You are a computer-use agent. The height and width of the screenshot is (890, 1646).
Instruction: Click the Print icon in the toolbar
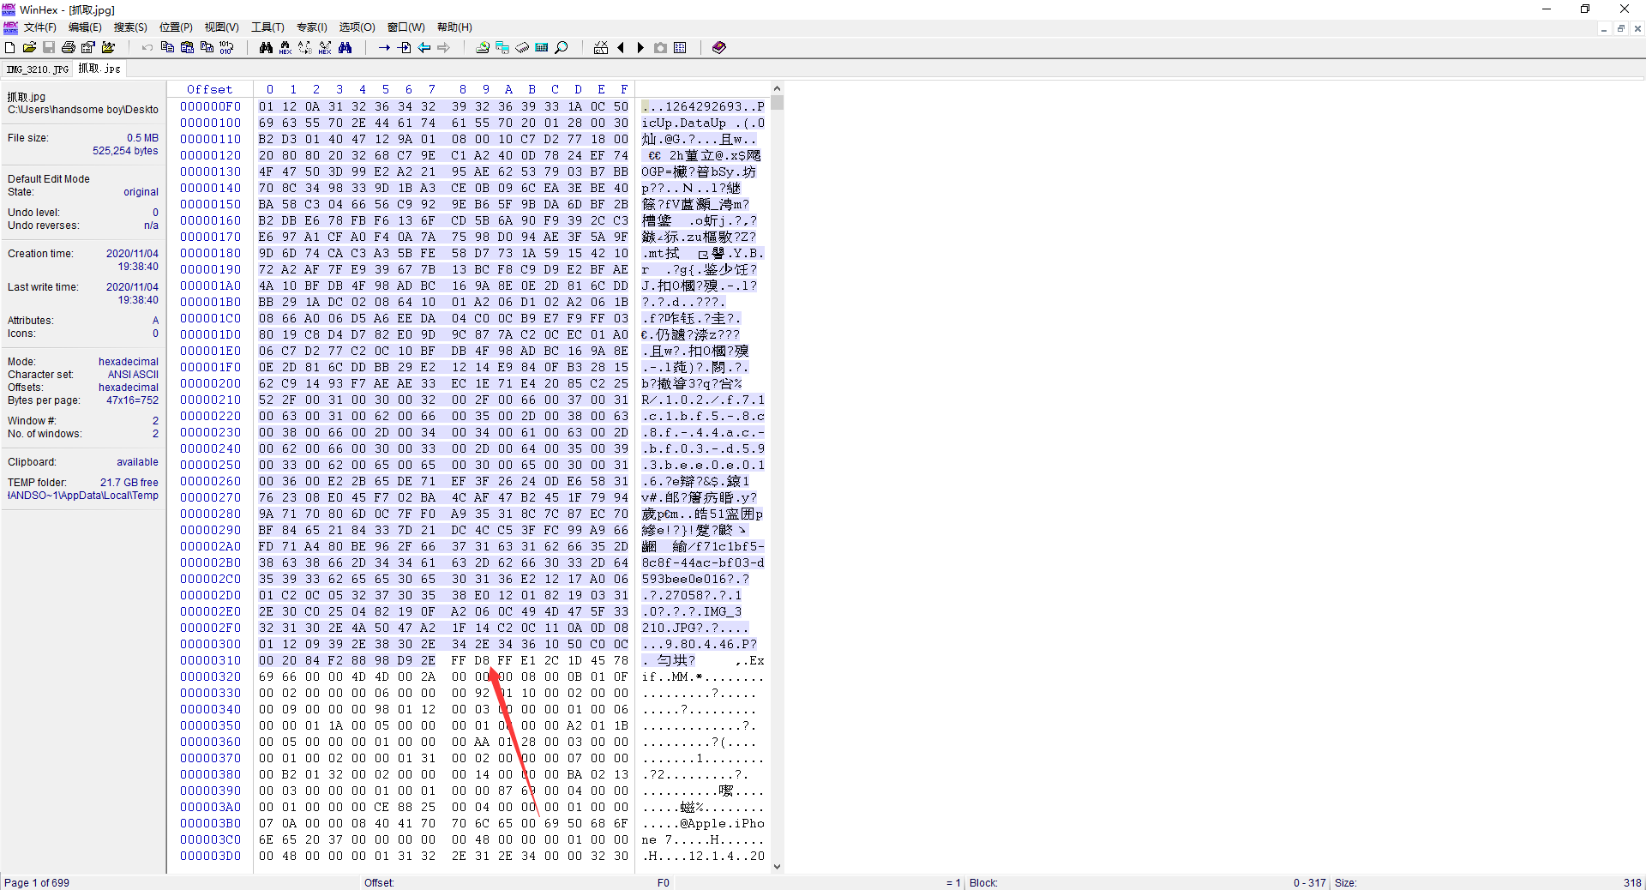pos(69,48)
